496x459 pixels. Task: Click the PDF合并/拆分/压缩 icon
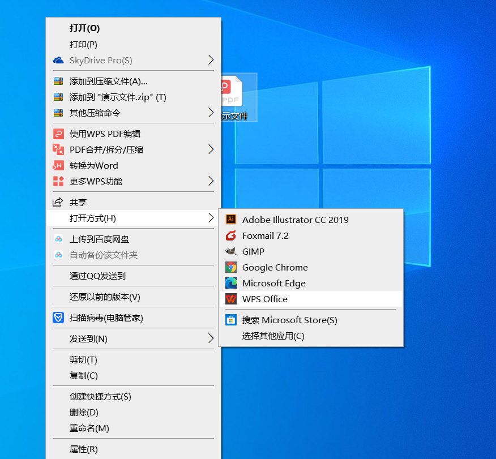pos(58,149)
